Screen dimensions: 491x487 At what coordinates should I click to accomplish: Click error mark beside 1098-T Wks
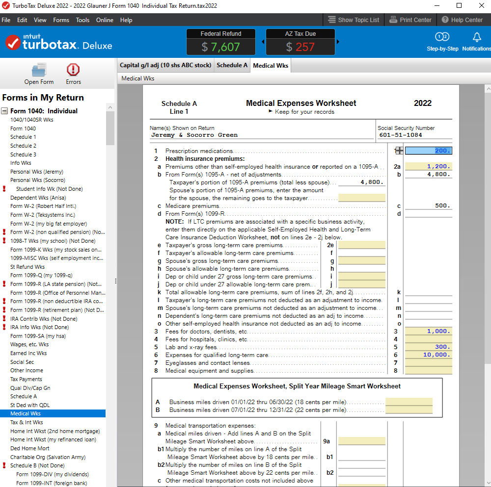coord(4,241)
